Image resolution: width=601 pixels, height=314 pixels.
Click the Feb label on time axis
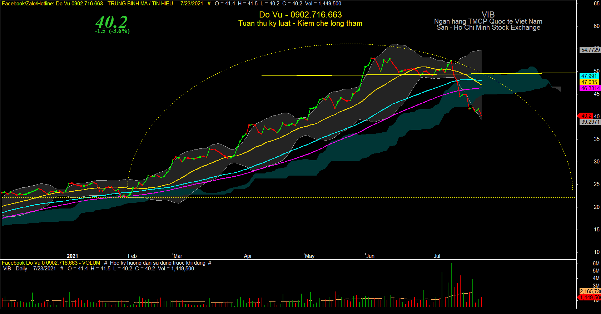click(x=132, y=256)
